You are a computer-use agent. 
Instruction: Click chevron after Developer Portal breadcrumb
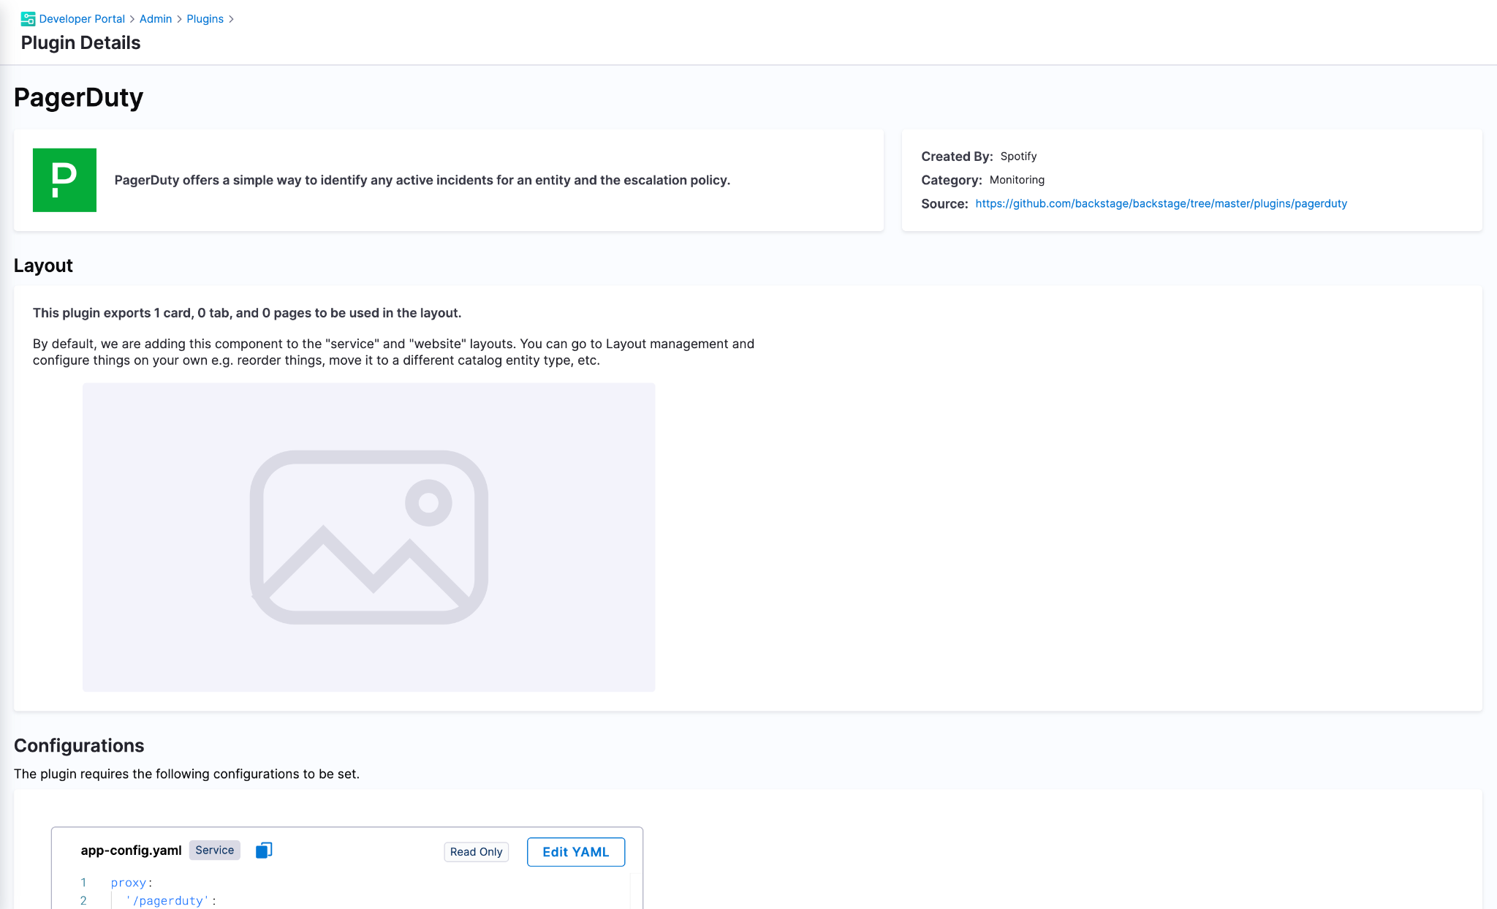coord(132,19)
